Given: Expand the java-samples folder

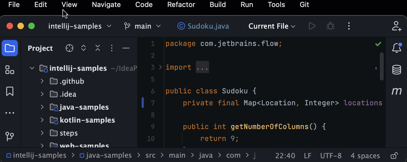Looking at the screenshot, I should [x=42, y=107].
